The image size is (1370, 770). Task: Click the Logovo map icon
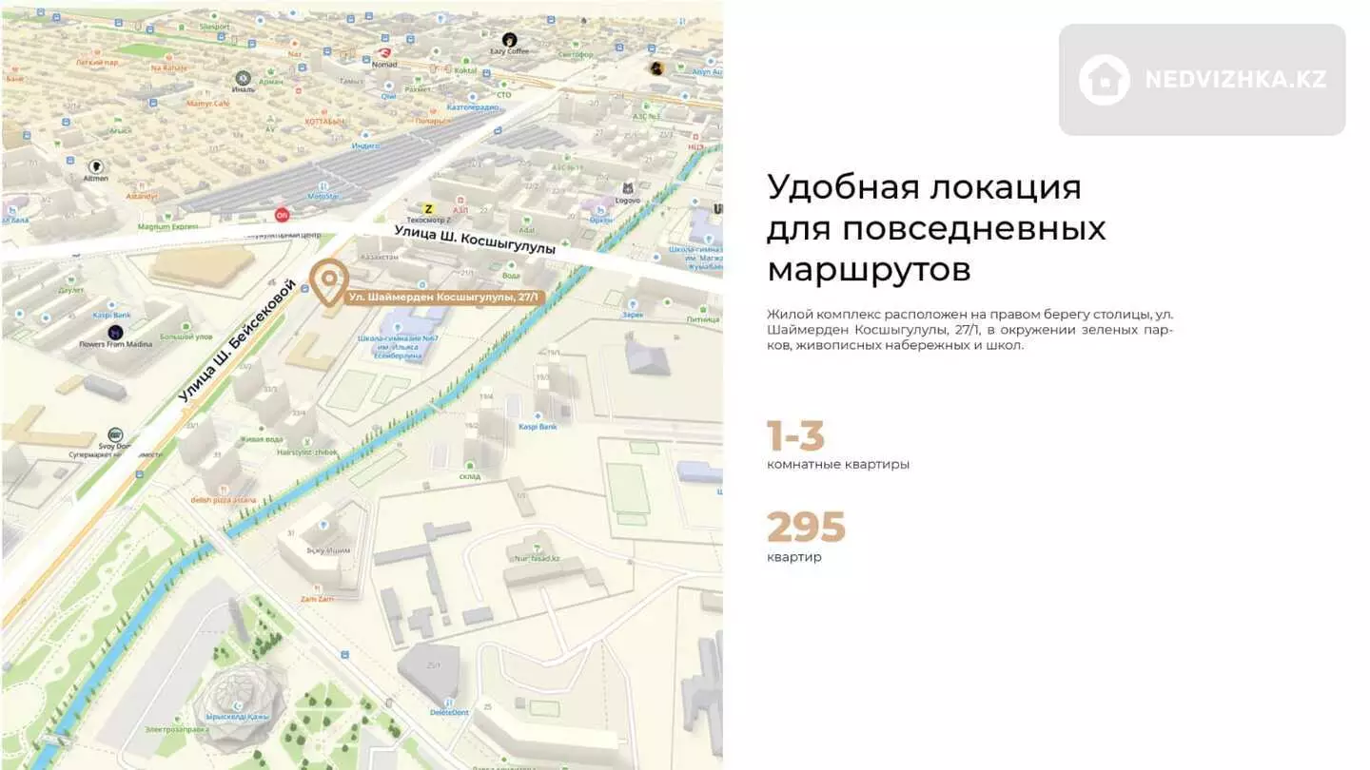coord(627,189)
